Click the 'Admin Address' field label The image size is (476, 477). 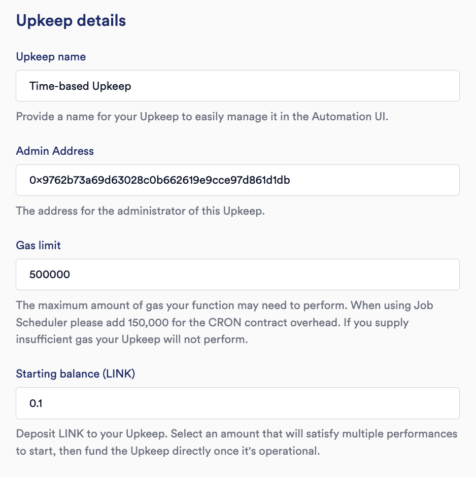point(55,151)
